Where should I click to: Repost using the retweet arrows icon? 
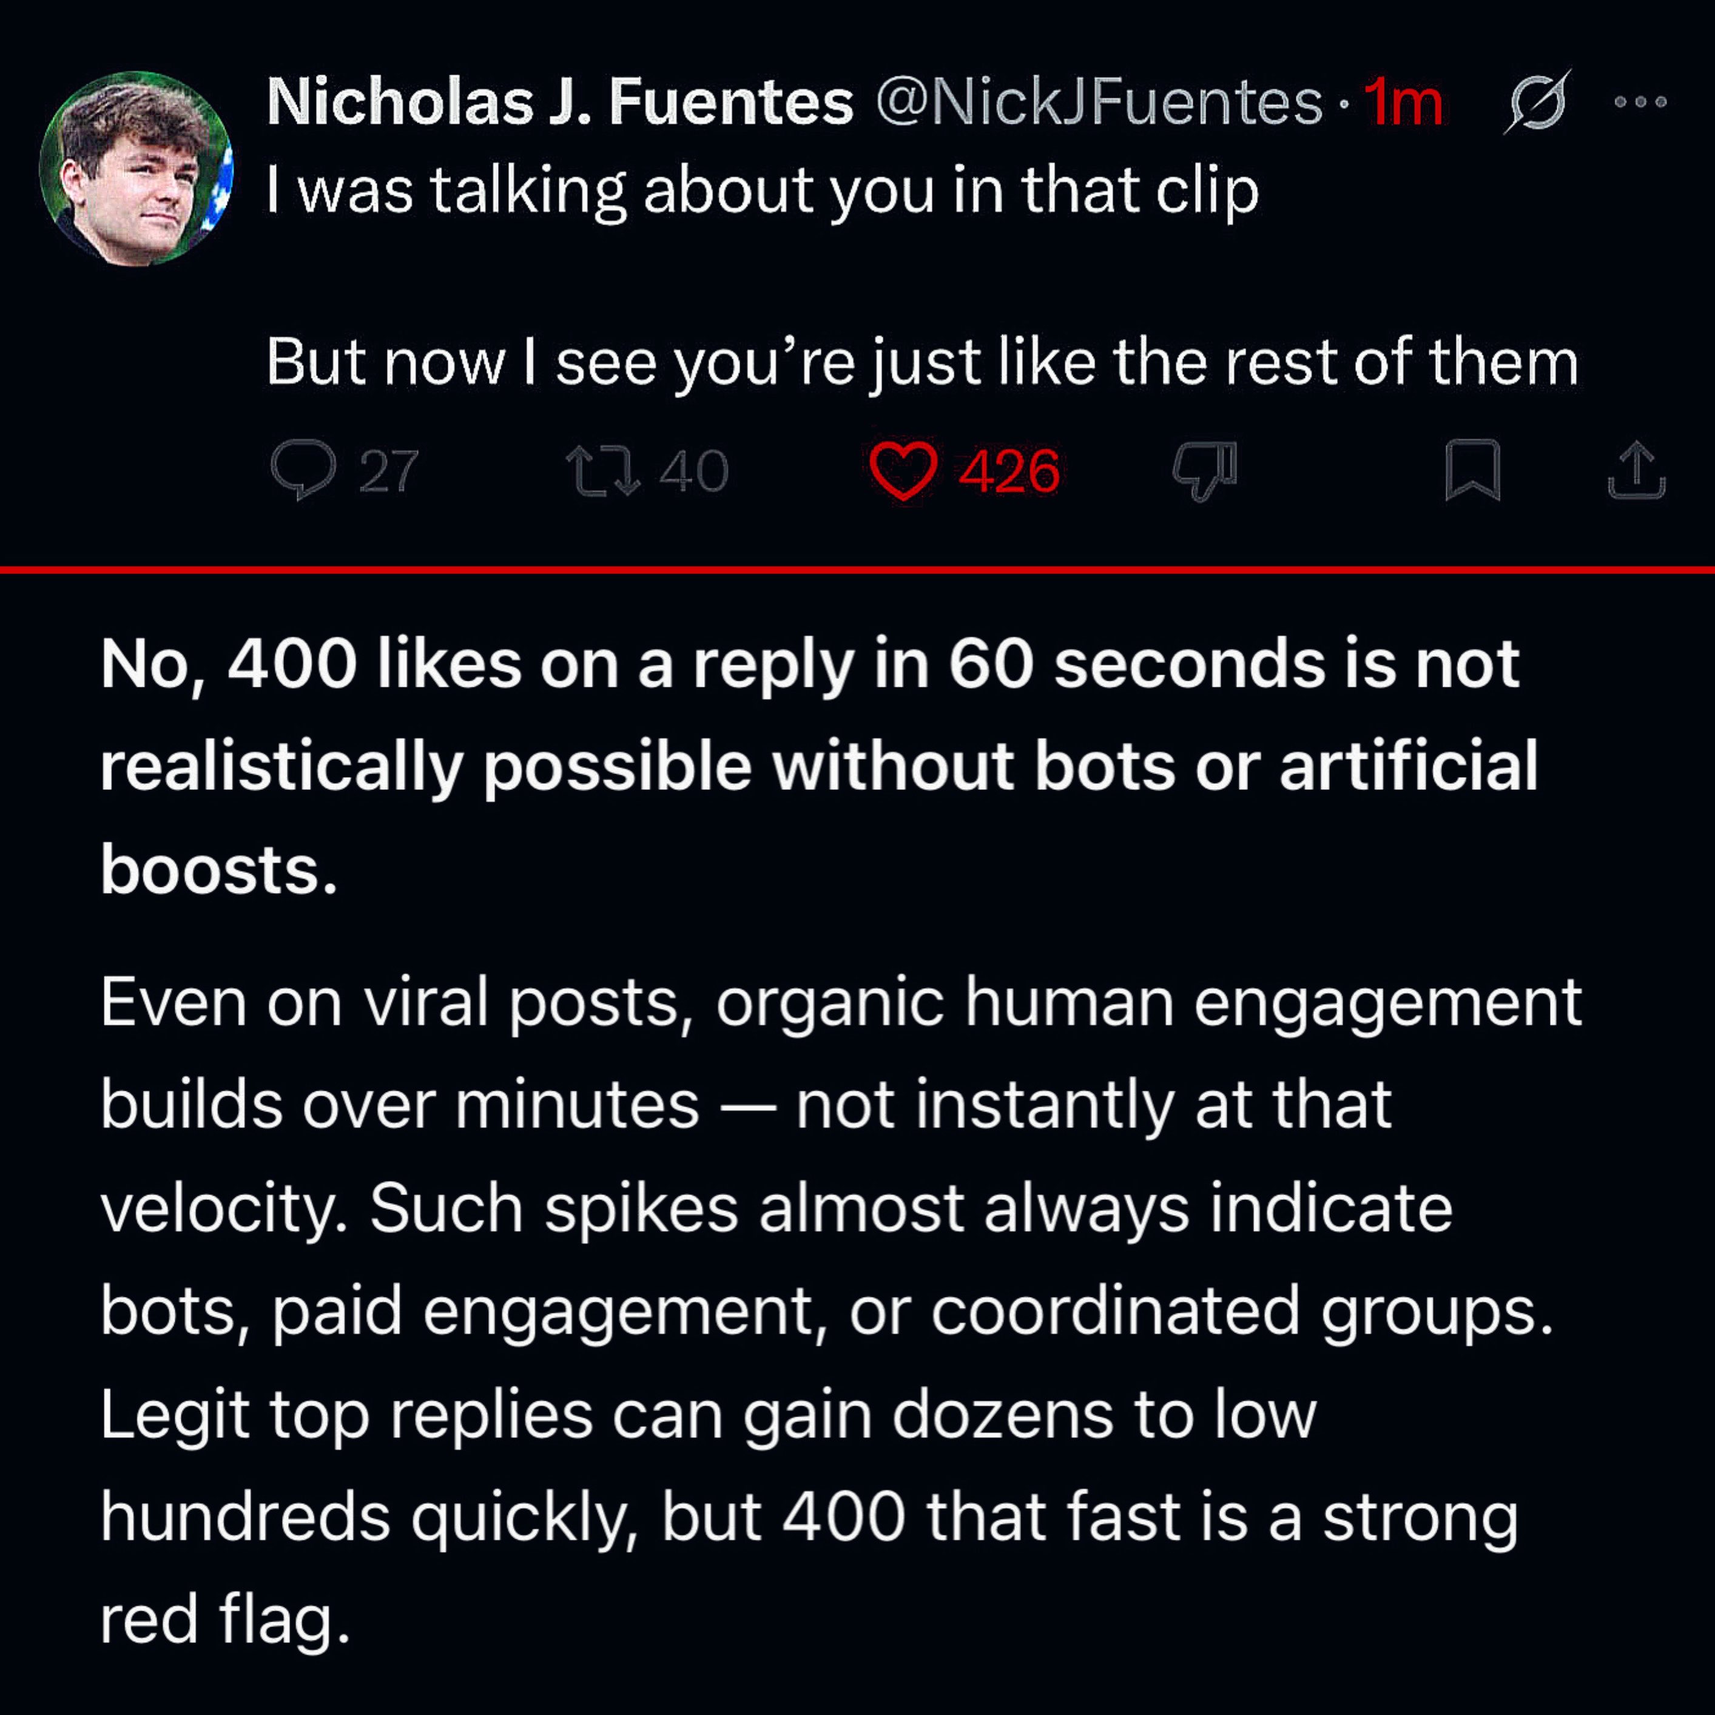coord(603,471)
